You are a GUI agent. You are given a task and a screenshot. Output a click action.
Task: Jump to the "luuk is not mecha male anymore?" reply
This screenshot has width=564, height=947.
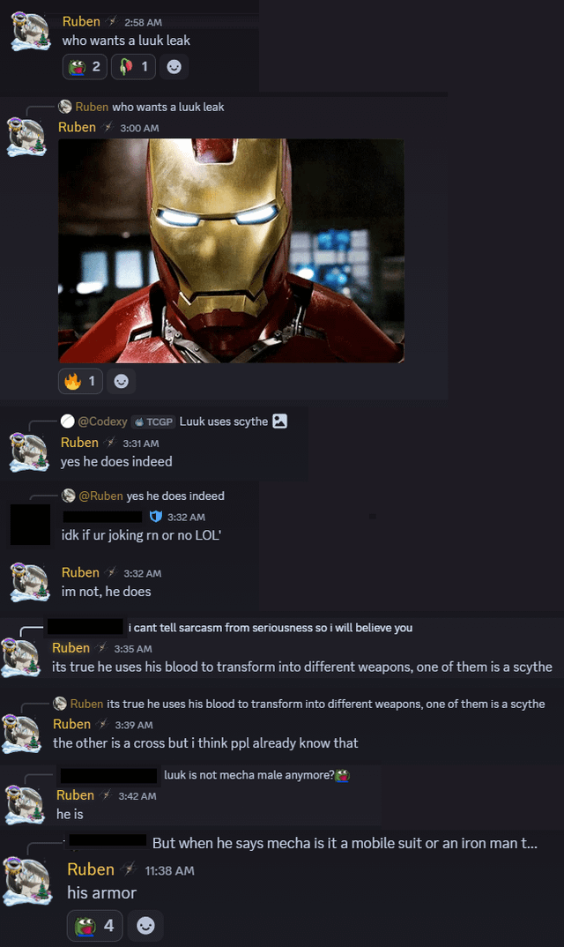click(x=249, y=775)
